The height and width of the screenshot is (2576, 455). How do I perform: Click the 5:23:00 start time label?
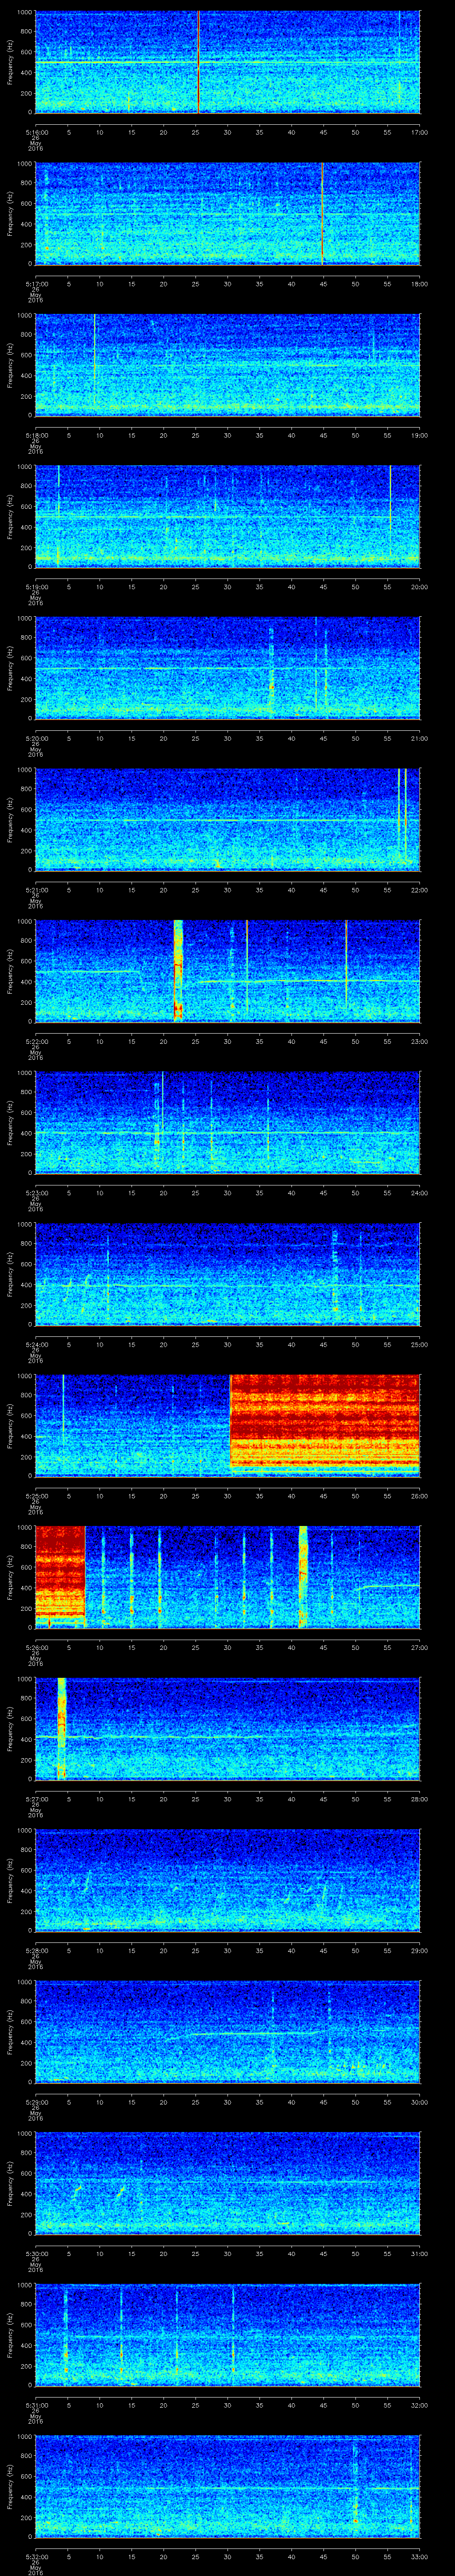36,1192
